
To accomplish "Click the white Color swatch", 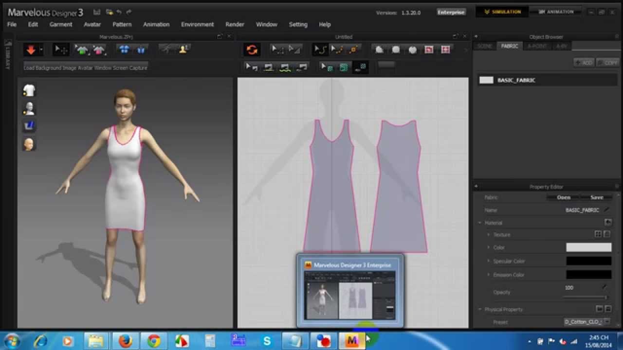I will coord(588,247).
